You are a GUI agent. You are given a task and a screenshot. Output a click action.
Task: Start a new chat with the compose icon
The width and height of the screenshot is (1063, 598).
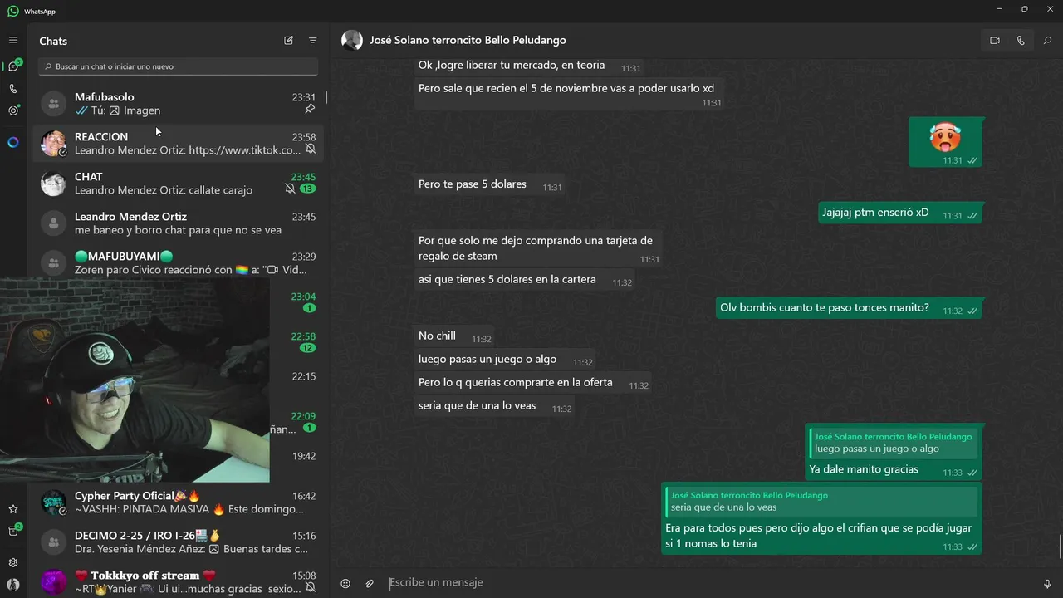pyautogui.click(x=288, y=40)
